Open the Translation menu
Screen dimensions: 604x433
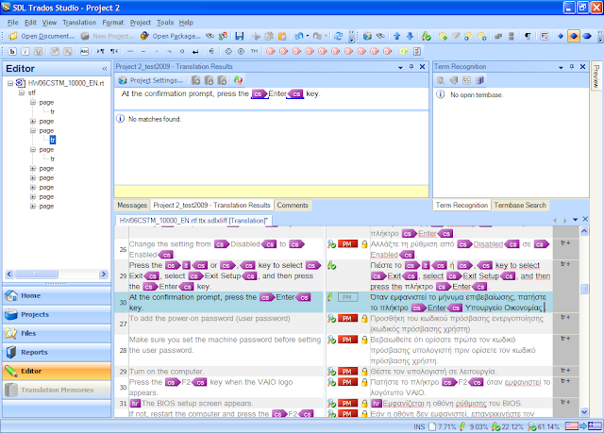click(79, 23)
